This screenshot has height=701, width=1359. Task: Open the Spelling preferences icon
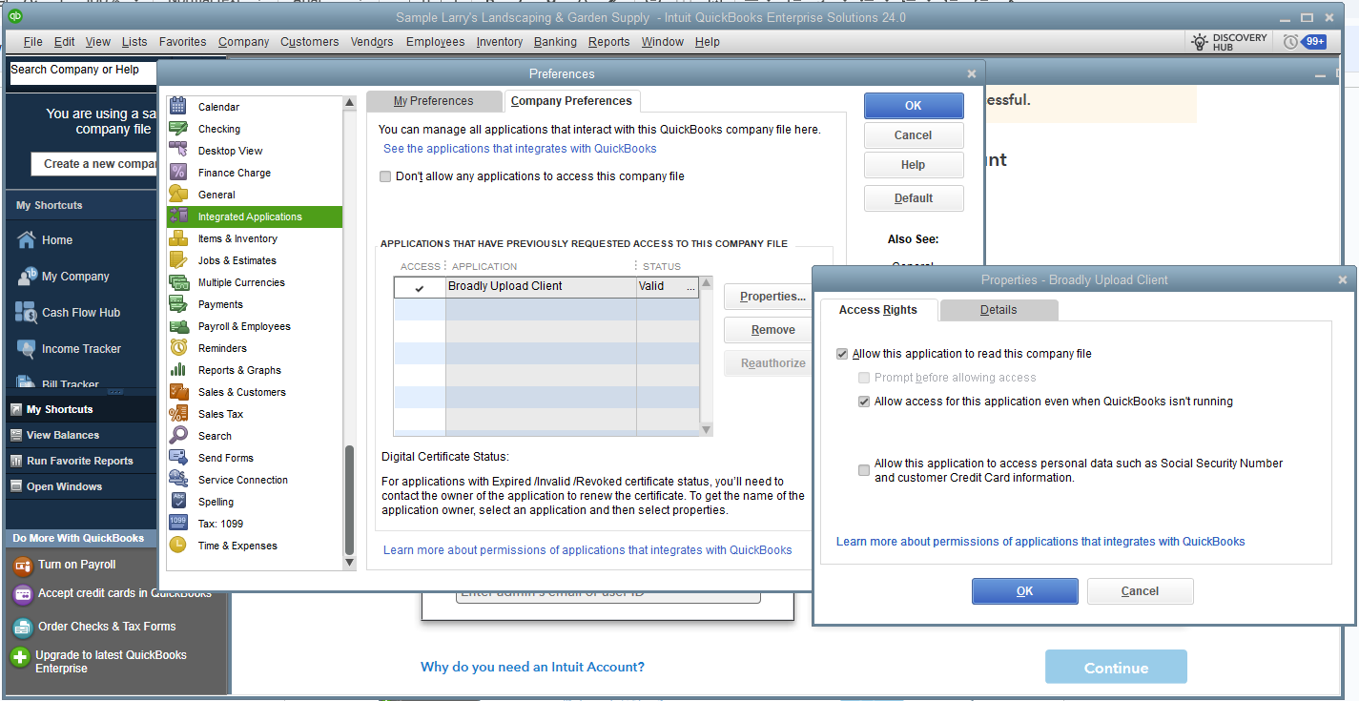click(178, 502)
